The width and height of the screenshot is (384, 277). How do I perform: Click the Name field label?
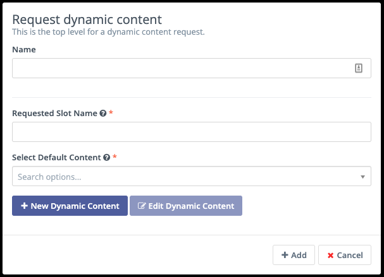click(x=24, y=49)
